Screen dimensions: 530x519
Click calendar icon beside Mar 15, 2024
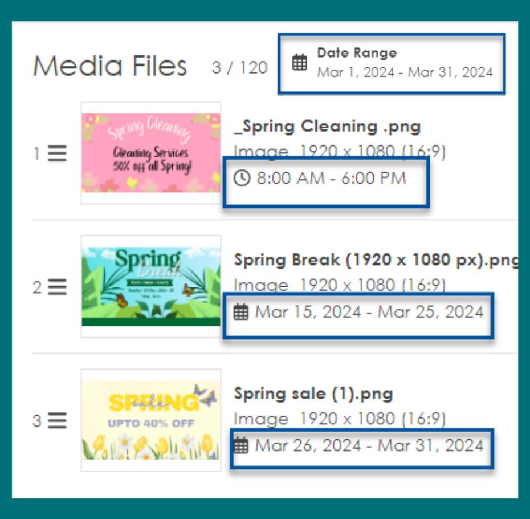[241, 312]
